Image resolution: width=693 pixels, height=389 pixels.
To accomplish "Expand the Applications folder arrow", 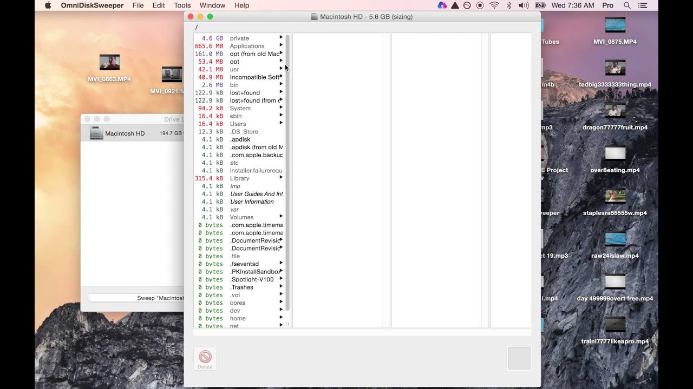I will [x=281, y=45].
